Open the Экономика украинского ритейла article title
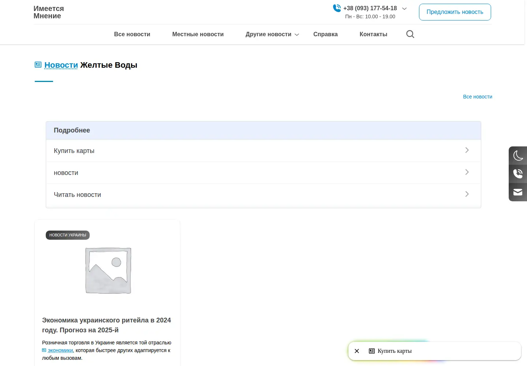This screenshot has height=366, width=527. point(106,325)
